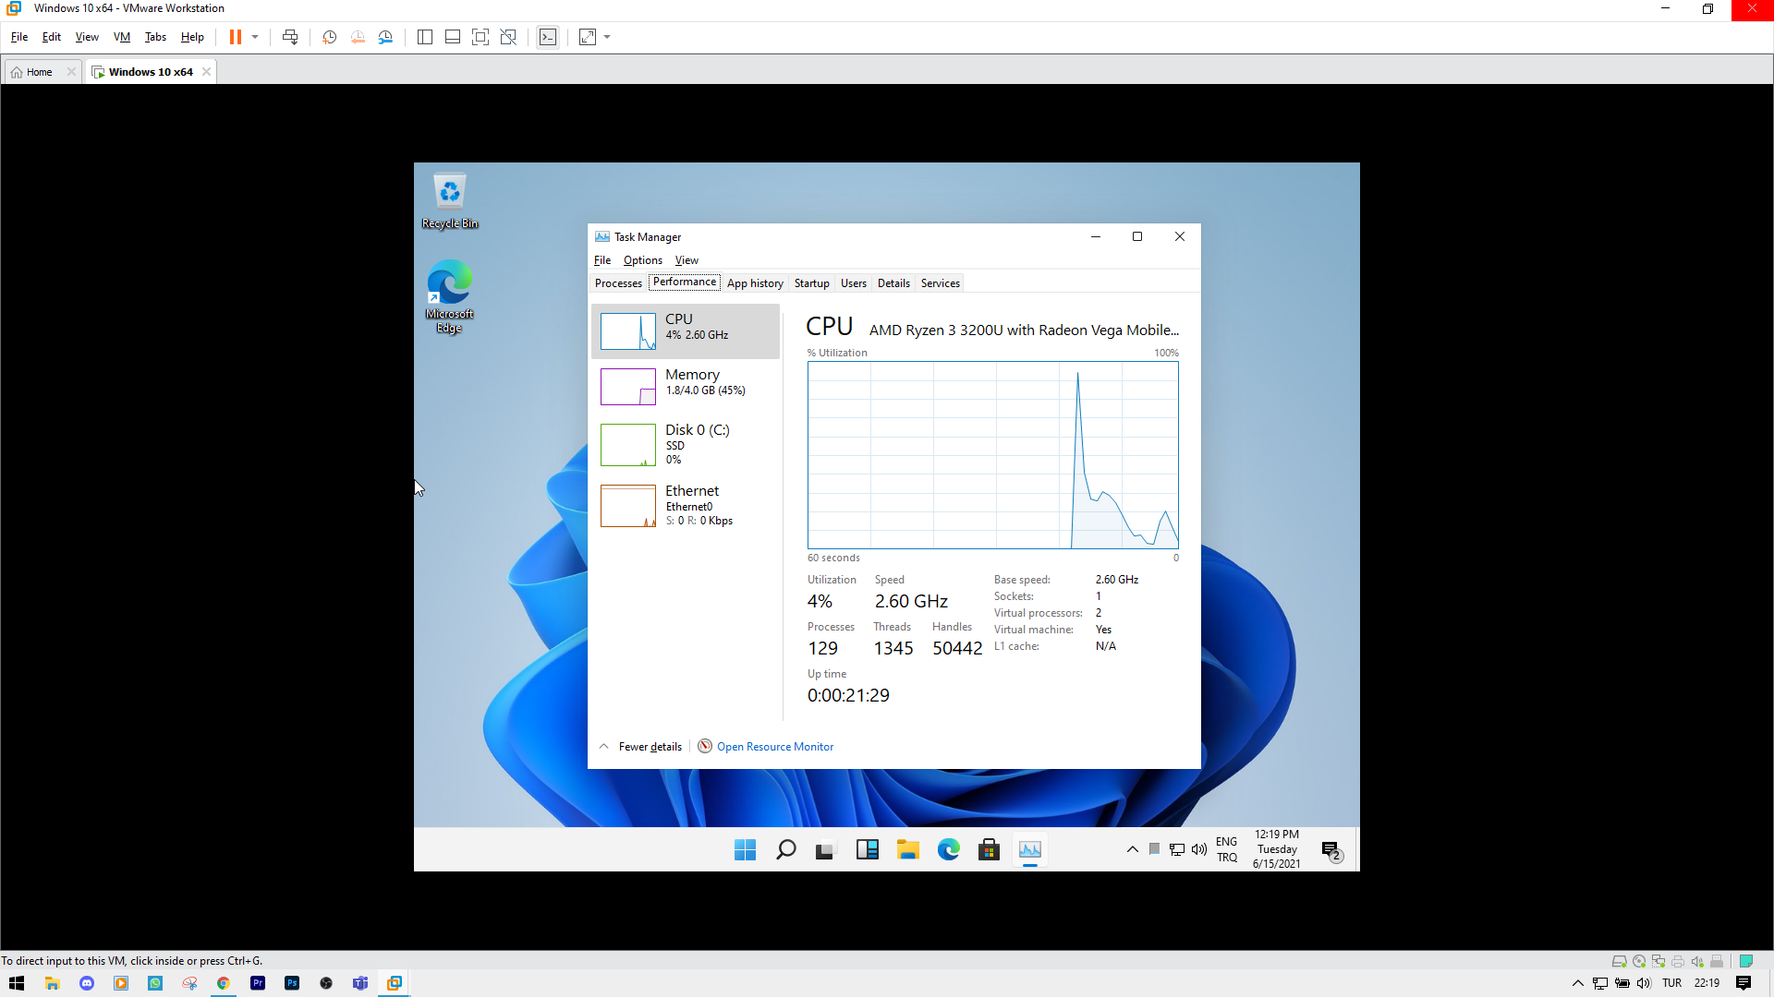Image resolution: width=1774 pixels, height=997 pixels.
Task: Switch to Users tab
Action: tap(854, 283)
